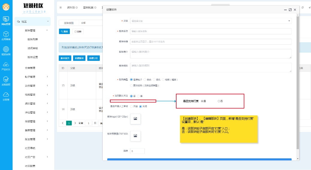Collapse the 版块管理 submenu

pos(47,30)
